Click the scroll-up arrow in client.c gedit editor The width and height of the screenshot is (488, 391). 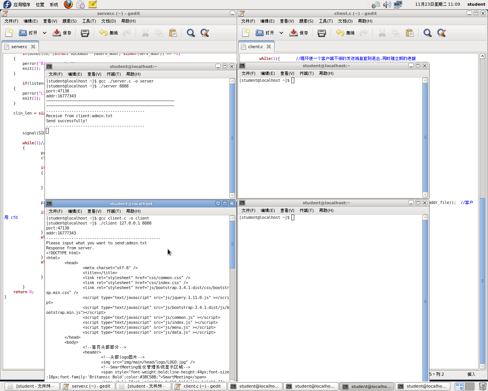[x=482, y=56]
